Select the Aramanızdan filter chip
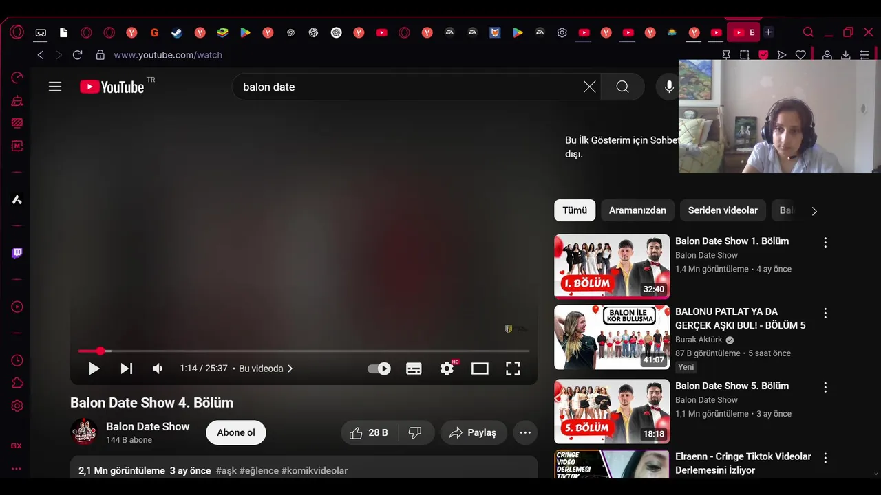This screenshot has width=881, height=495. pos(637,210)
